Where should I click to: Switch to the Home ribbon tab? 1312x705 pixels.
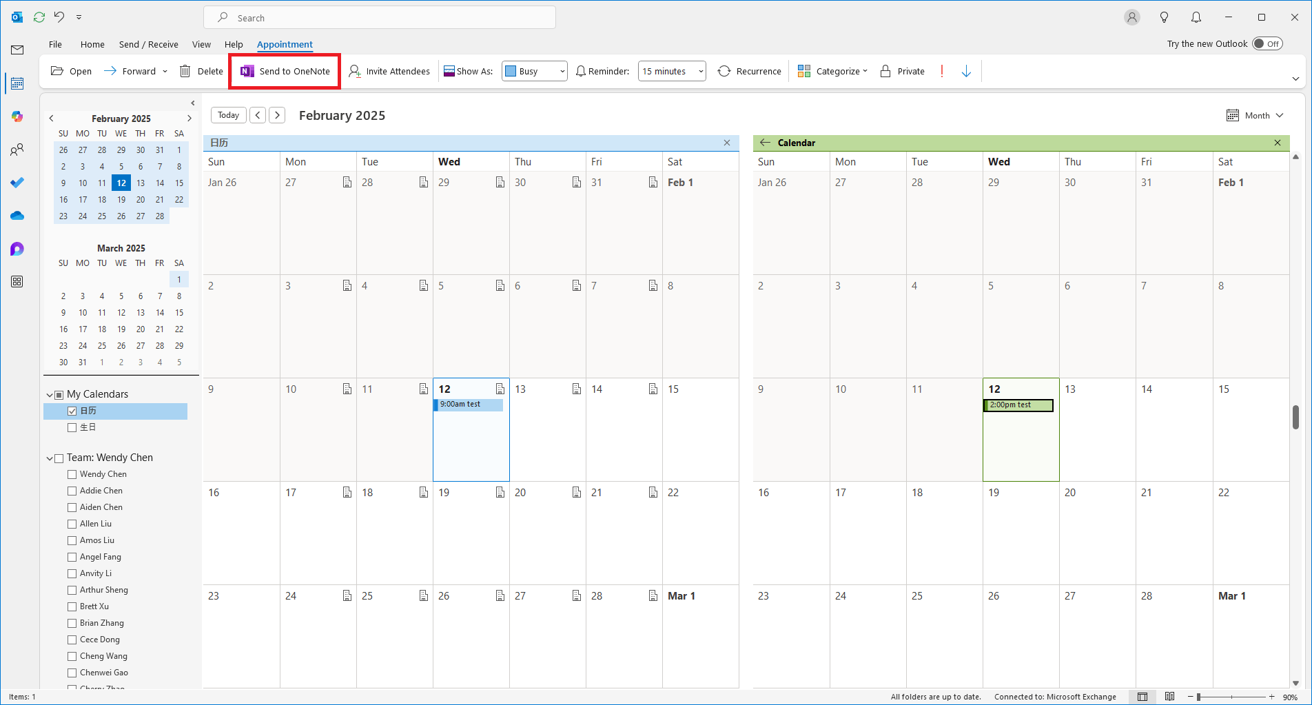pos(92,44)
